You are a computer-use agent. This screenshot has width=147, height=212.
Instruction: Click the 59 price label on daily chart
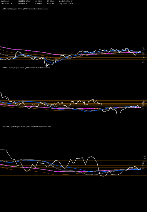click(x=143, y=62)
